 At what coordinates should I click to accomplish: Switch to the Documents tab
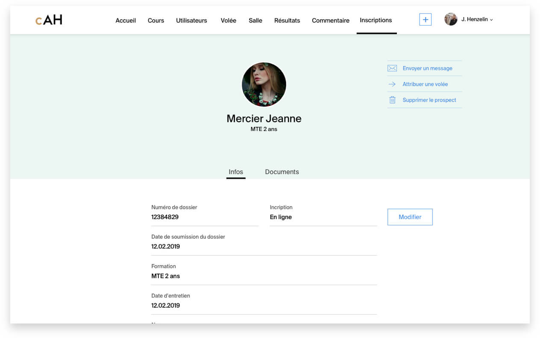tap(282, 172)
